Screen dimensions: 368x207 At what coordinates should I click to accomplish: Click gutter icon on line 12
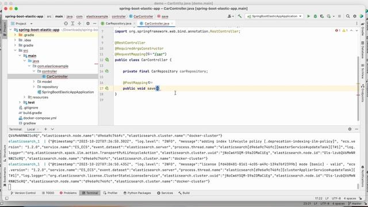pyautogui.click(x=107, y=60)
